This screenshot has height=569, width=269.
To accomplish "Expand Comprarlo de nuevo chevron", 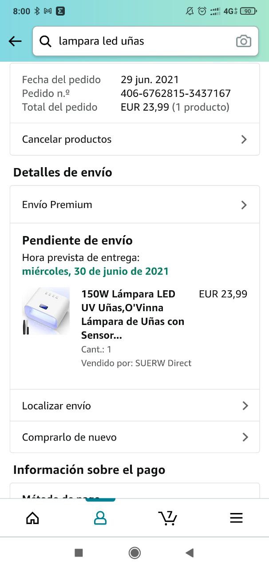I will pyautogui.click(x=245, y=437).
